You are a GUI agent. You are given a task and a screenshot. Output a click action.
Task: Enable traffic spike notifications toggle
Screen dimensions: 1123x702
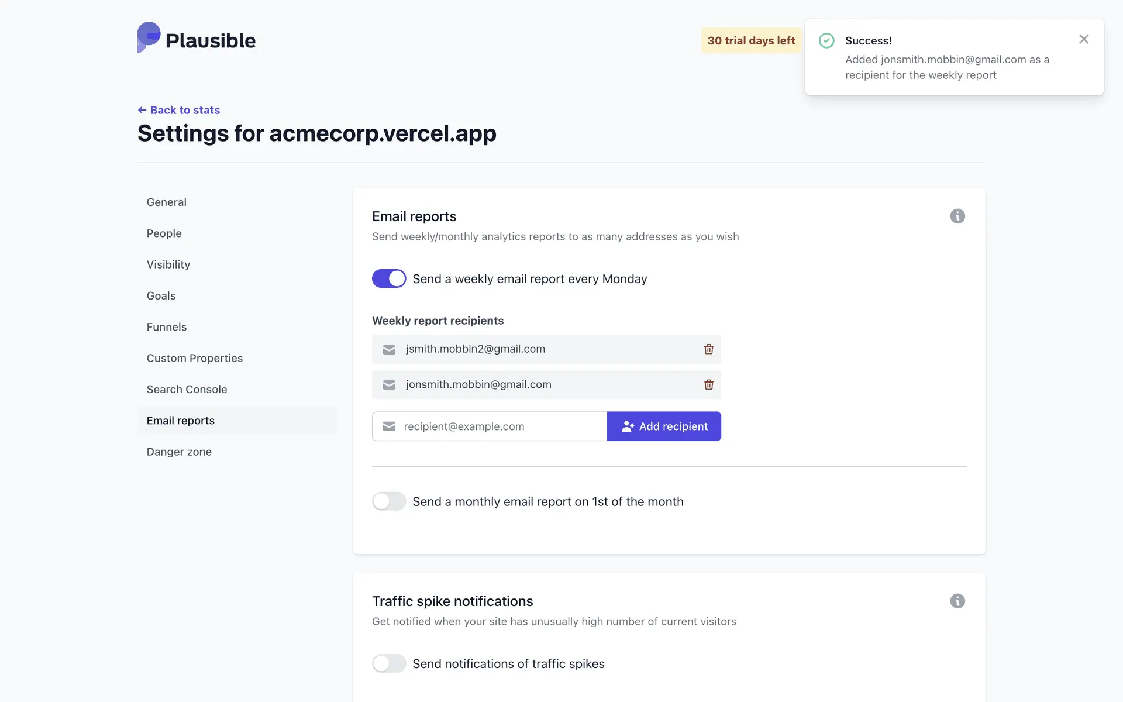[389, 663]
